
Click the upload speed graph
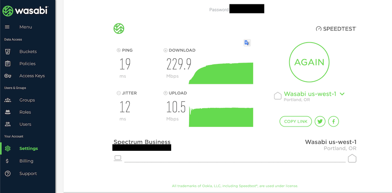(x=221, y=116)
